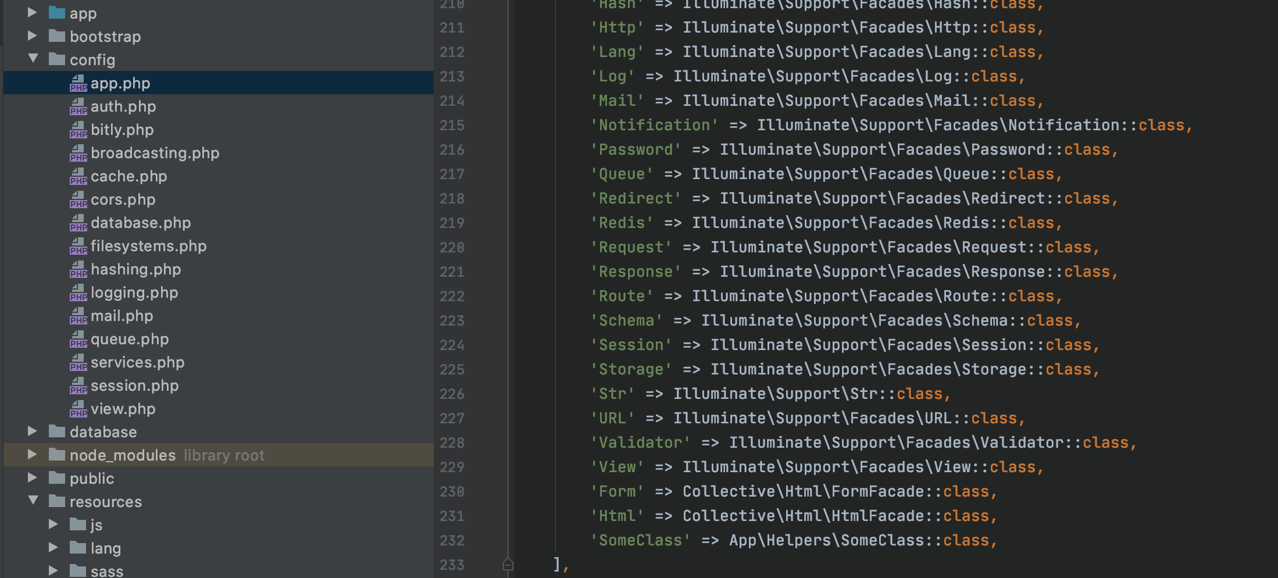Expand the database folder
1278x578 pixels.
(33, 431)
